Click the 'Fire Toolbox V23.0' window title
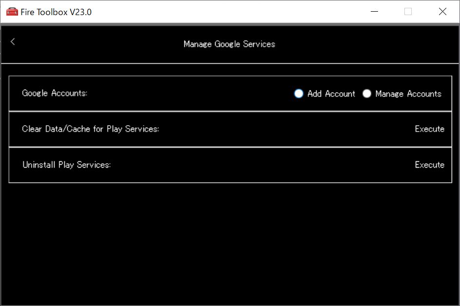460x306 pixels. (x=56, y=12)
